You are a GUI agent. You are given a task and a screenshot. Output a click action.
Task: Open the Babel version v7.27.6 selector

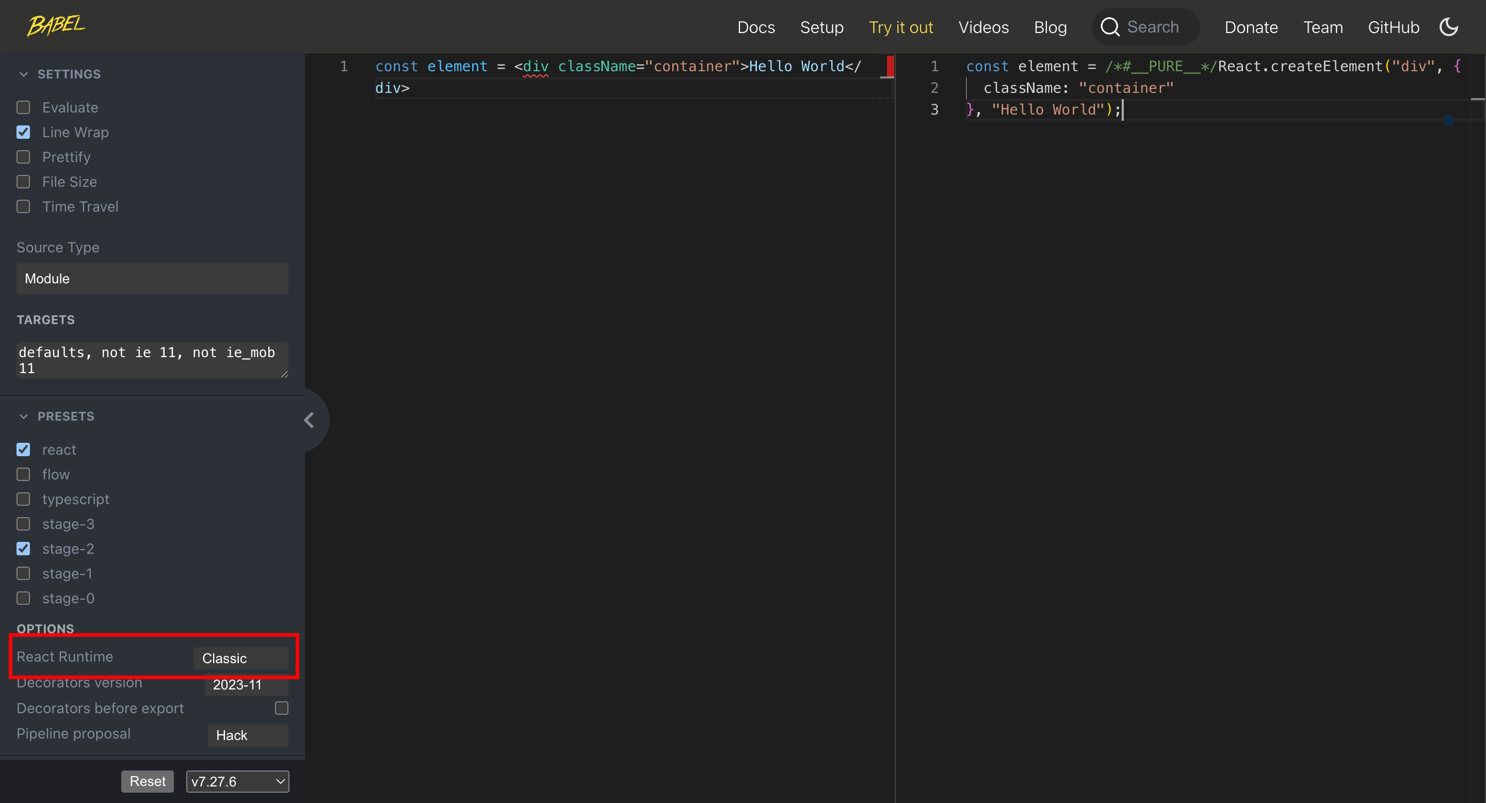[x=237, y=781]
